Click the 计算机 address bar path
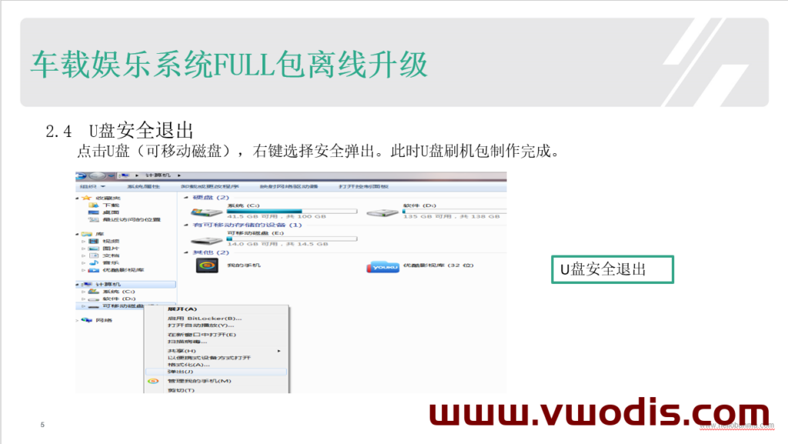Viewport: 788px width, 444px height. tap(154, 176)
